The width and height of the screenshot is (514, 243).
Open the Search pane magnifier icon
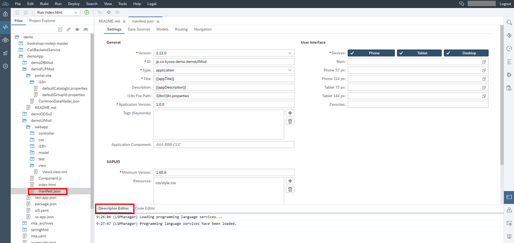pyautogui.click(x=509, y=22)
